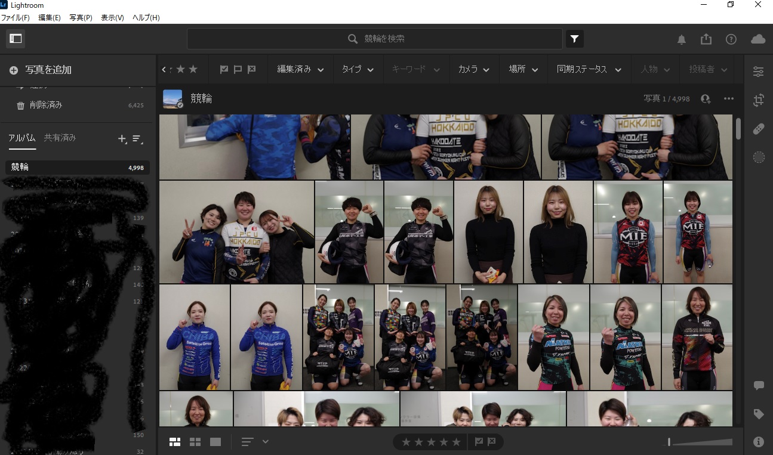
Task: Open the Edit sliders panel icon
Action: click(x=758, y=72)
